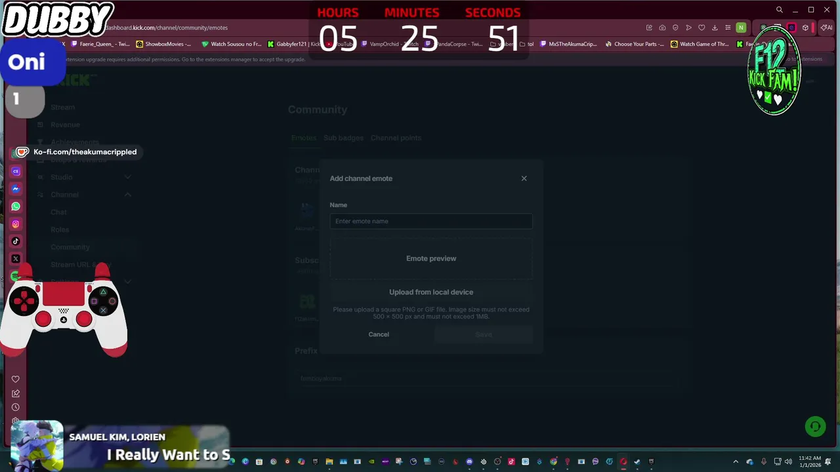Image resolution: width=840 pixels, height=472 pixels.
Task: Open File Explorer from the taskbar
Action: (x=329, y=462)
